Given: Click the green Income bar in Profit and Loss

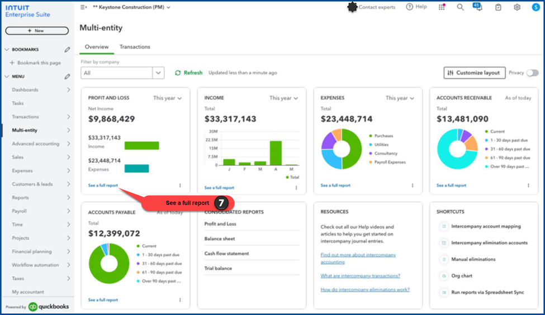Looking at the screenshot, I should (x=142, y=146).
